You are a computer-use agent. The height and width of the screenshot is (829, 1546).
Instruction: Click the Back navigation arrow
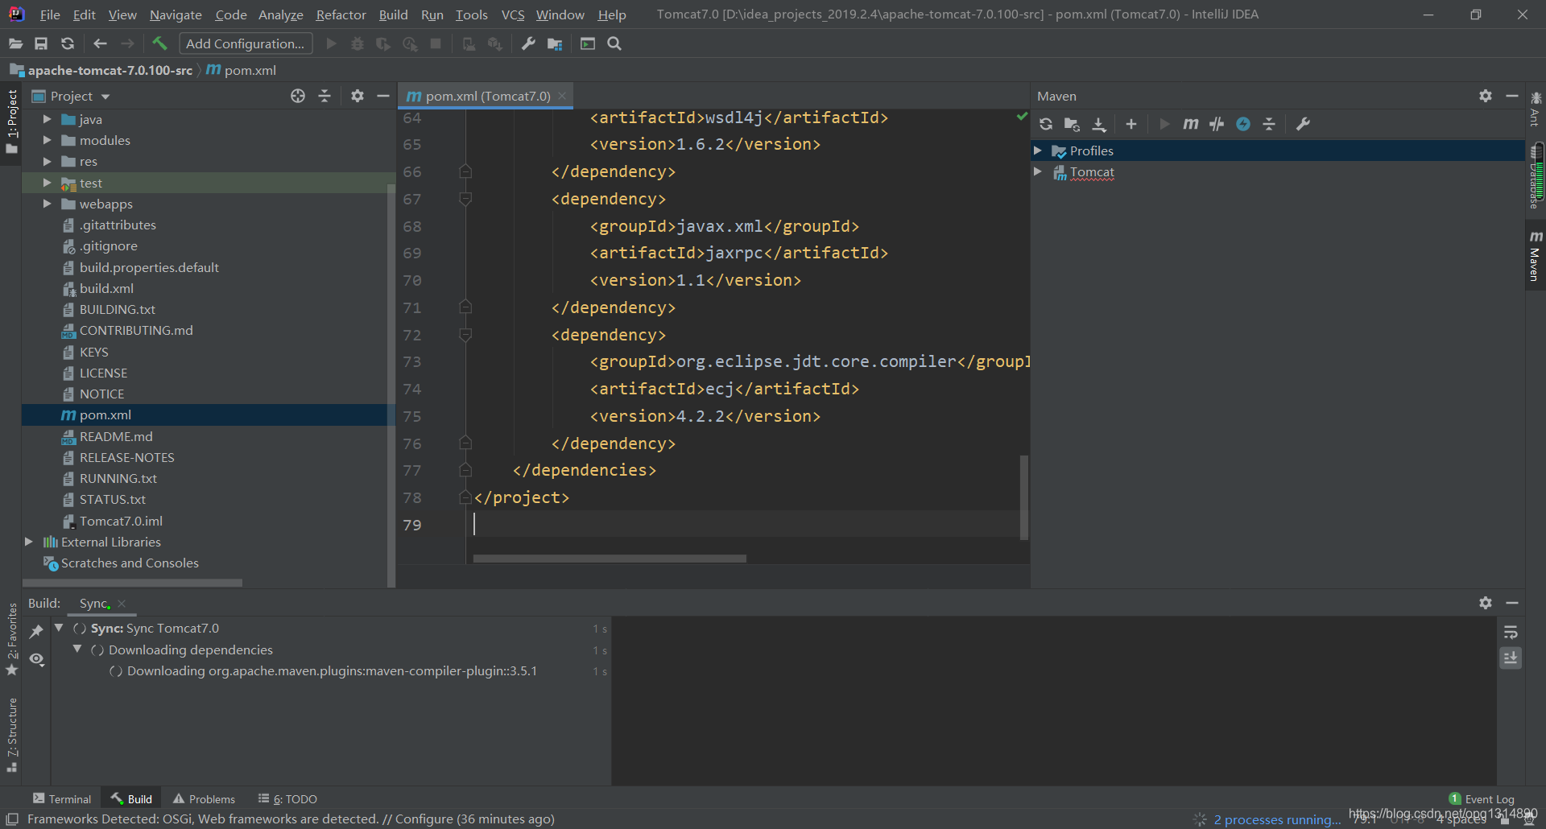(100, 43)
